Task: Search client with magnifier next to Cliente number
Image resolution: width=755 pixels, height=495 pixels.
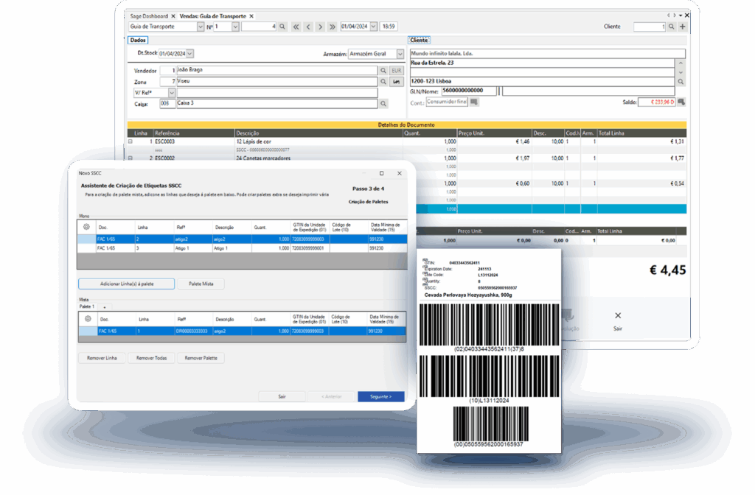Action: (x=671, y=27)
